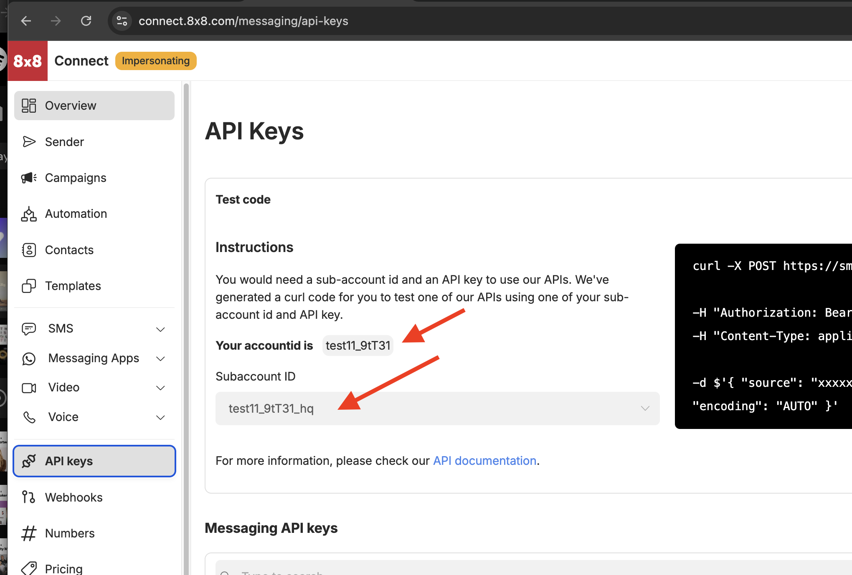852x575 pixels.
Task: Click the Numbers hash icon
Action: (x=29, y=533)
